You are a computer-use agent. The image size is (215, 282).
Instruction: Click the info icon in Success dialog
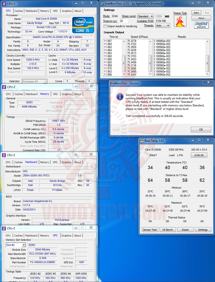[120, 97]
